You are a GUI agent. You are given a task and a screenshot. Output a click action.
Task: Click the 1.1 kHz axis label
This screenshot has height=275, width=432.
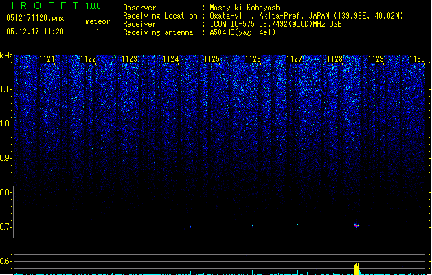(5, 89)
